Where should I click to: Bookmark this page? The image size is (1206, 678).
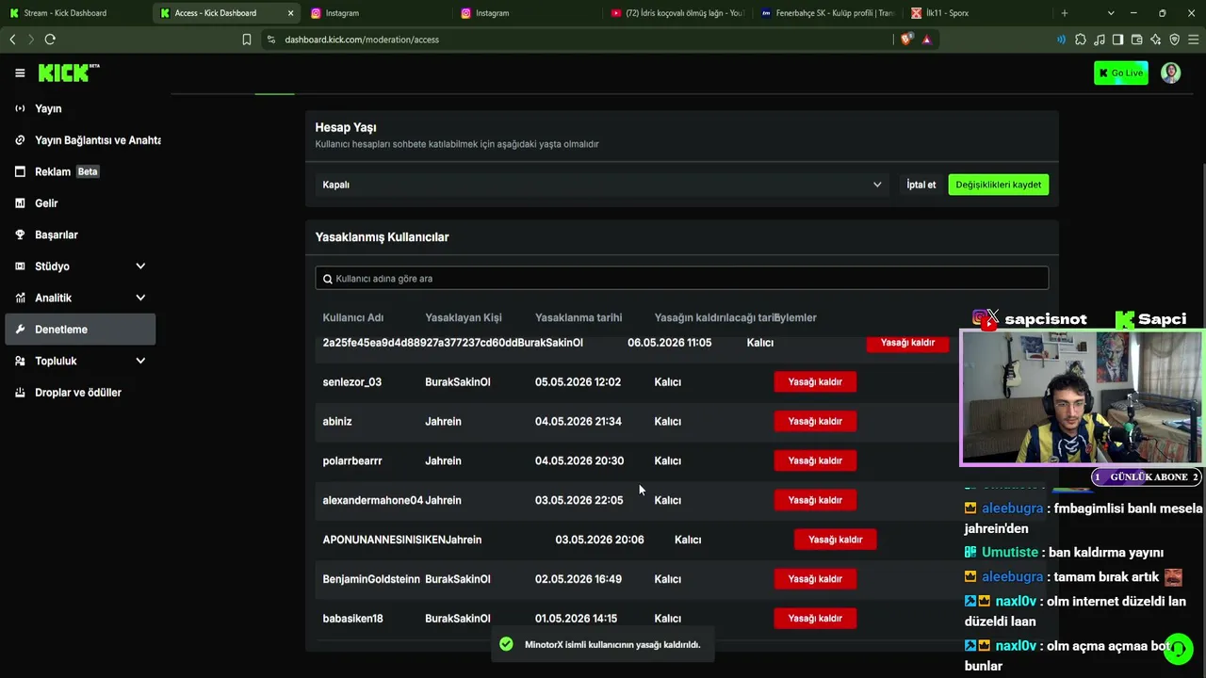(247, 40)
